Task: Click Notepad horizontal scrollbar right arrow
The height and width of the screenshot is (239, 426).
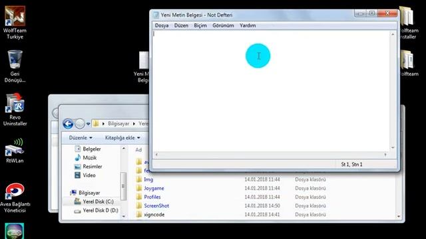Action: (385, 155)
